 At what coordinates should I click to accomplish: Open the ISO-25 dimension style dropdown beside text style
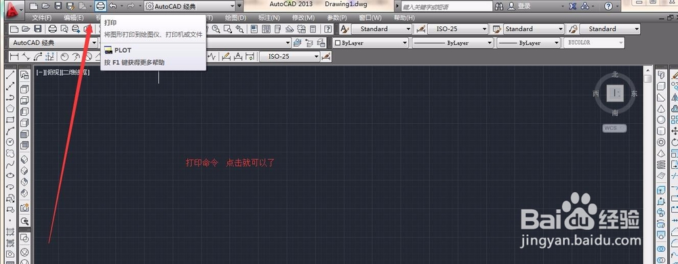pyautogui.click(x=458, y=29)
